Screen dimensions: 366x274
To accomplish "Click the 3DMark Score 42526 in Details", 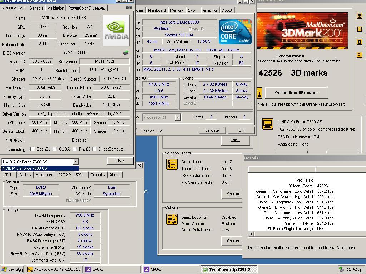I will pyautogui.click(x=322, y=186).
